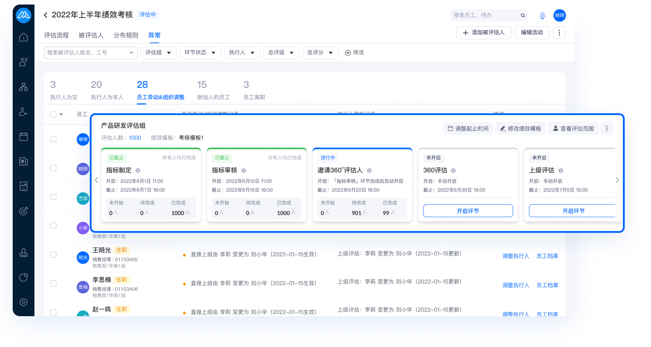Click the back arrow beside 2022年上半年绩效考核
Screen dimensions: 651x347
pyautogui.click(x=45, y=15)
